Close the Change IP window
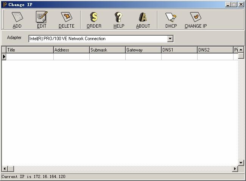 (241, 5)
